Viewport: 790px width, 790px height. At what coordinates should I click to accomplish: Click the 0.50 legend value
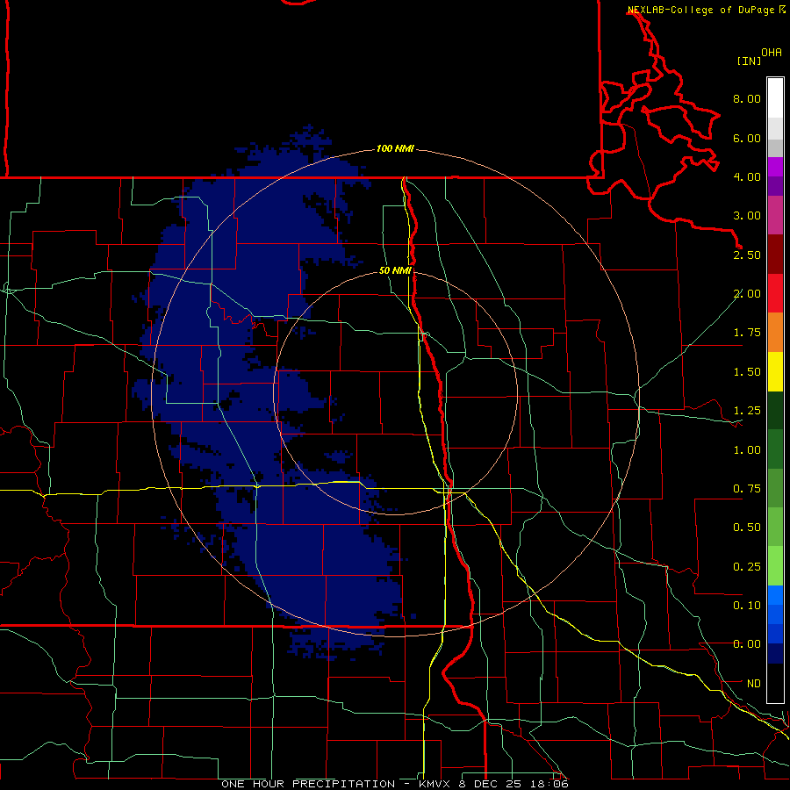[747, 528]
